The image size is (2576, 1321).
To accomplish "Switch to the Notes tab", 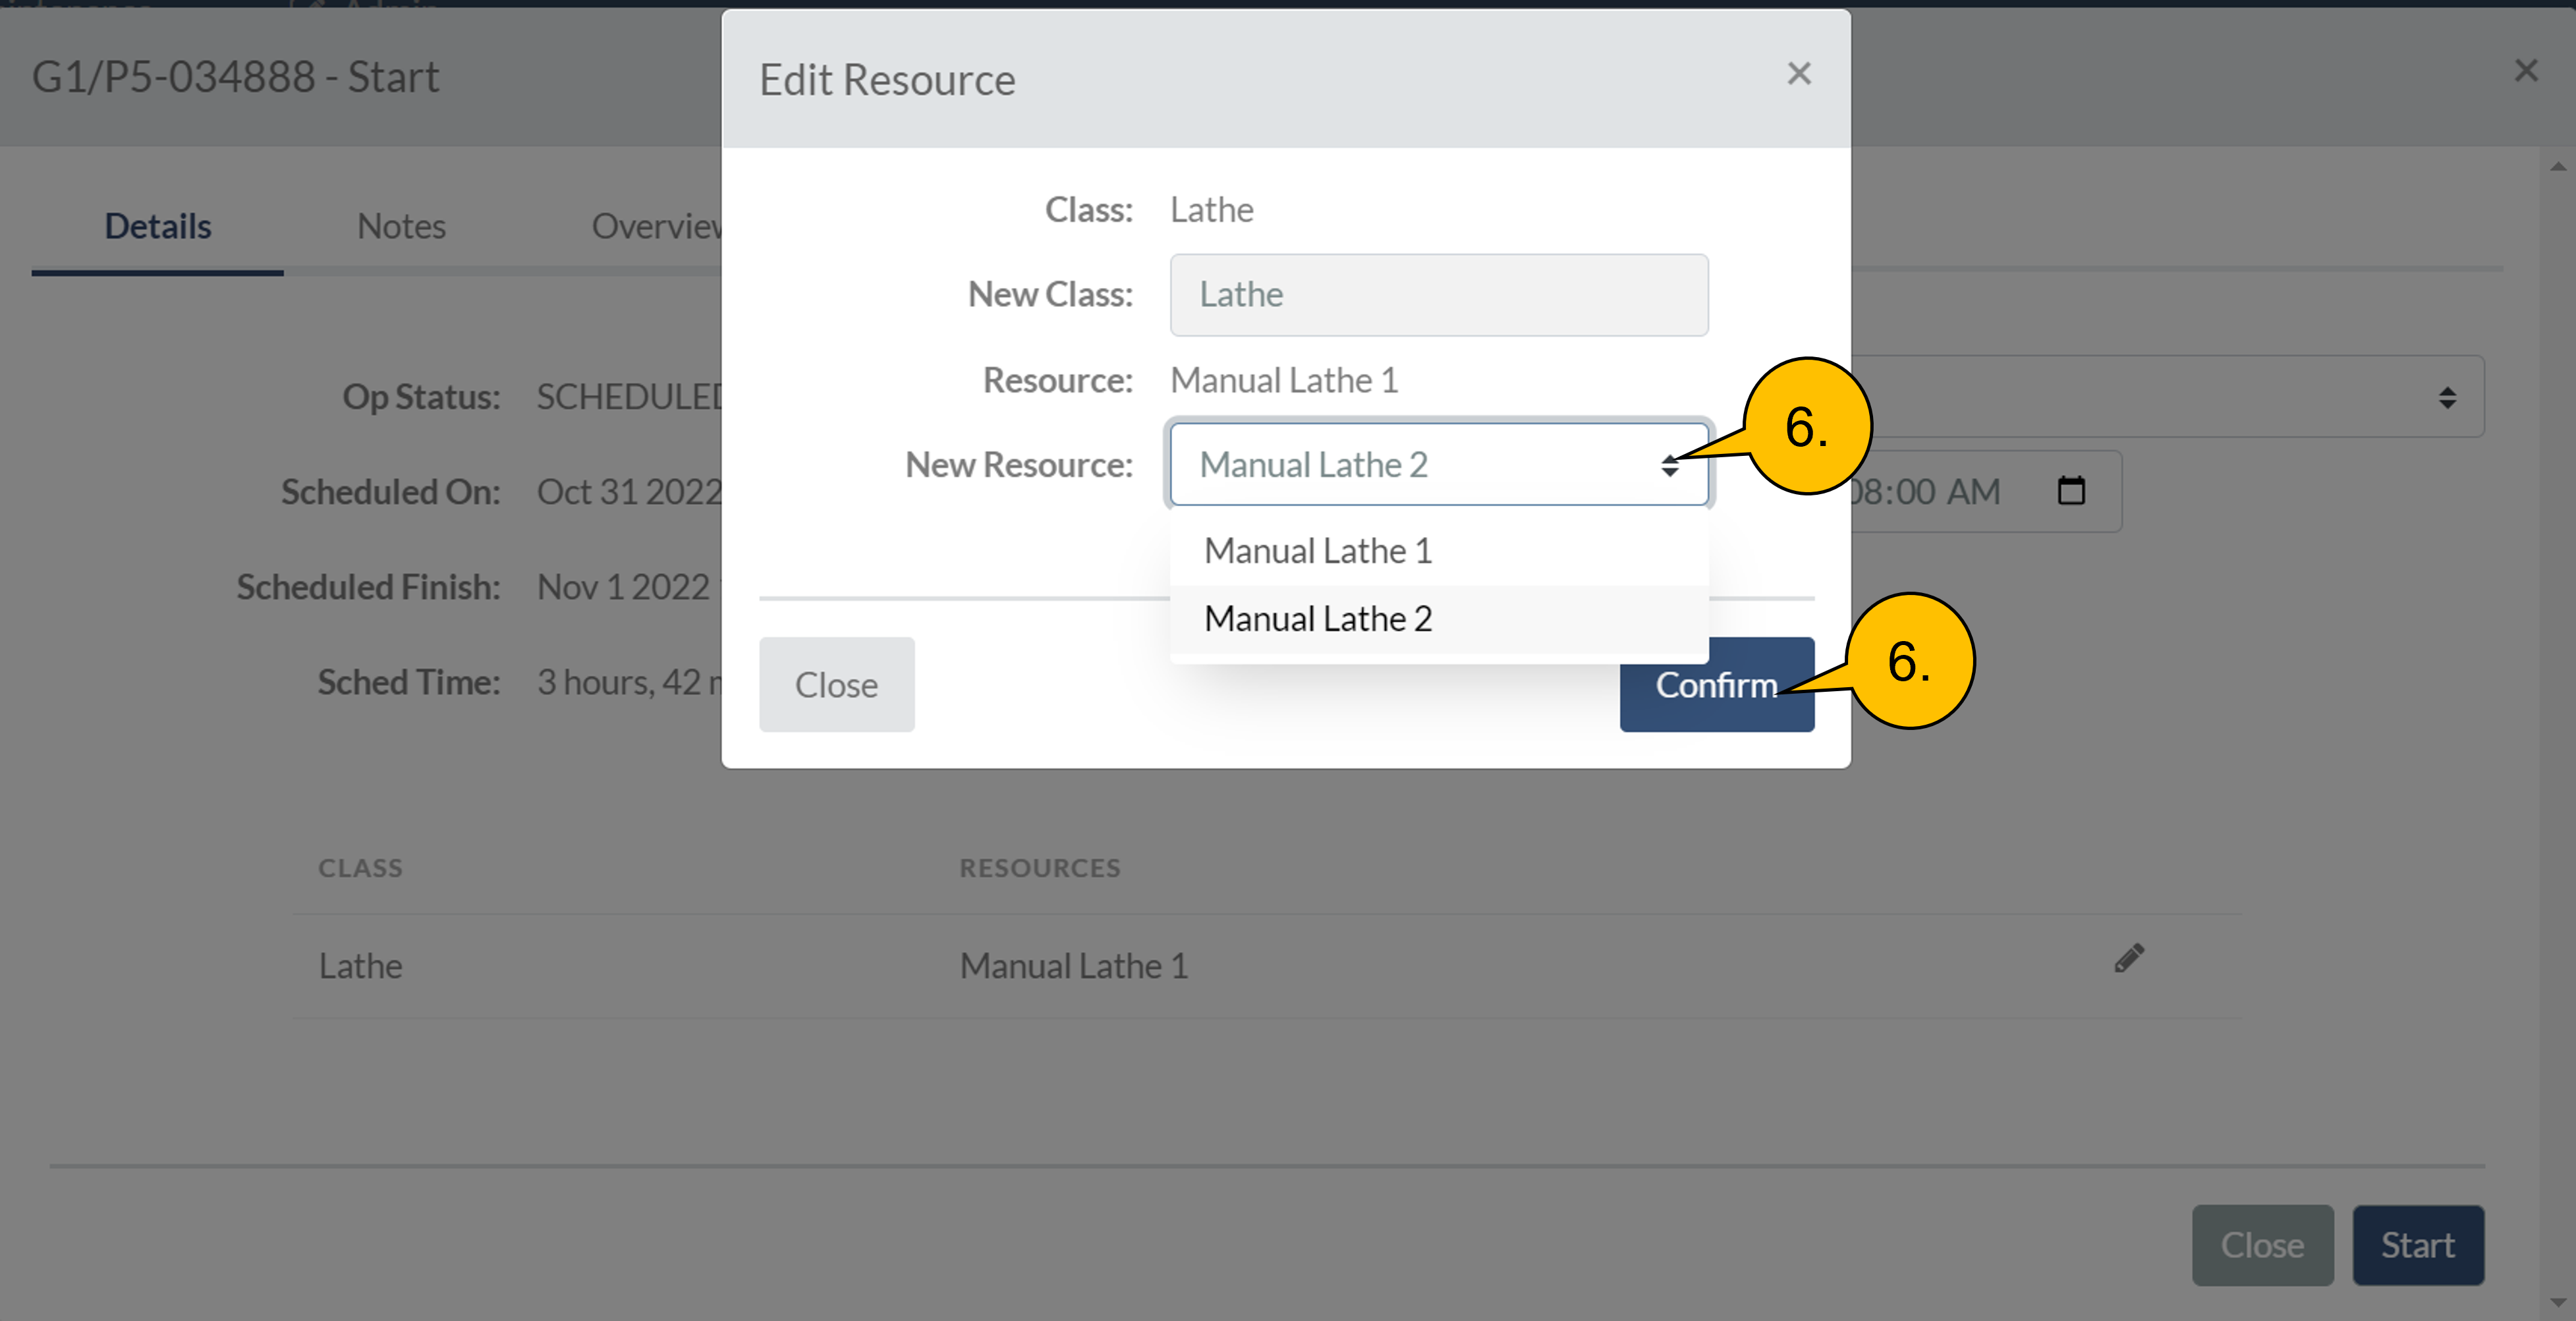I will [x=401, y=227].
